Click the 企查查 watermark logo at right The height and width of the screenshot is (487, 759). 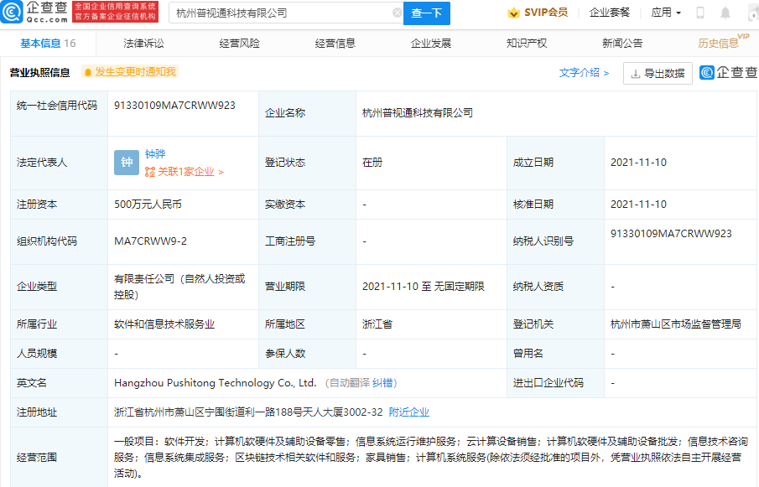click(727, 73)
